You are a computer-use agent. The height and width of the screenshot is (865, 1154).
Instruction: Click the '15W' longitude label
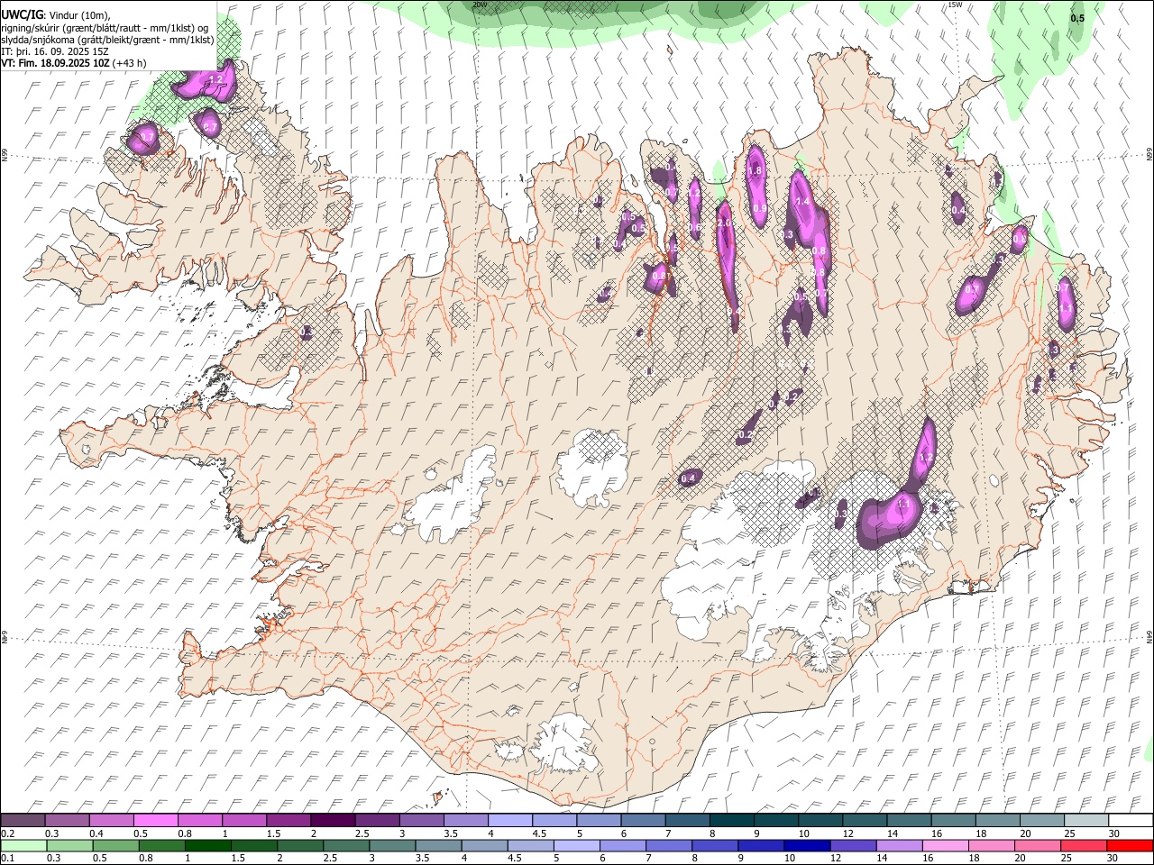click(955, 5)
